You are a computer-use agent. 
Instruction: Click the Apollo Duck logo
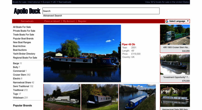click(x=27, y=11)
